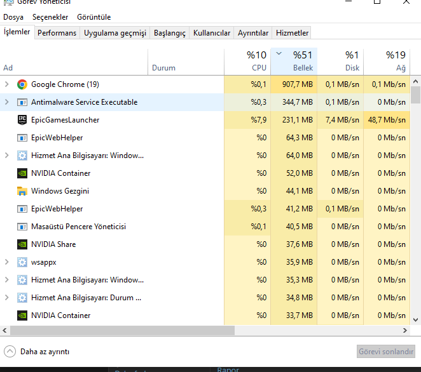Expand Hizmet Ana Bilgisayarı row with 64,0 MB

7,156
